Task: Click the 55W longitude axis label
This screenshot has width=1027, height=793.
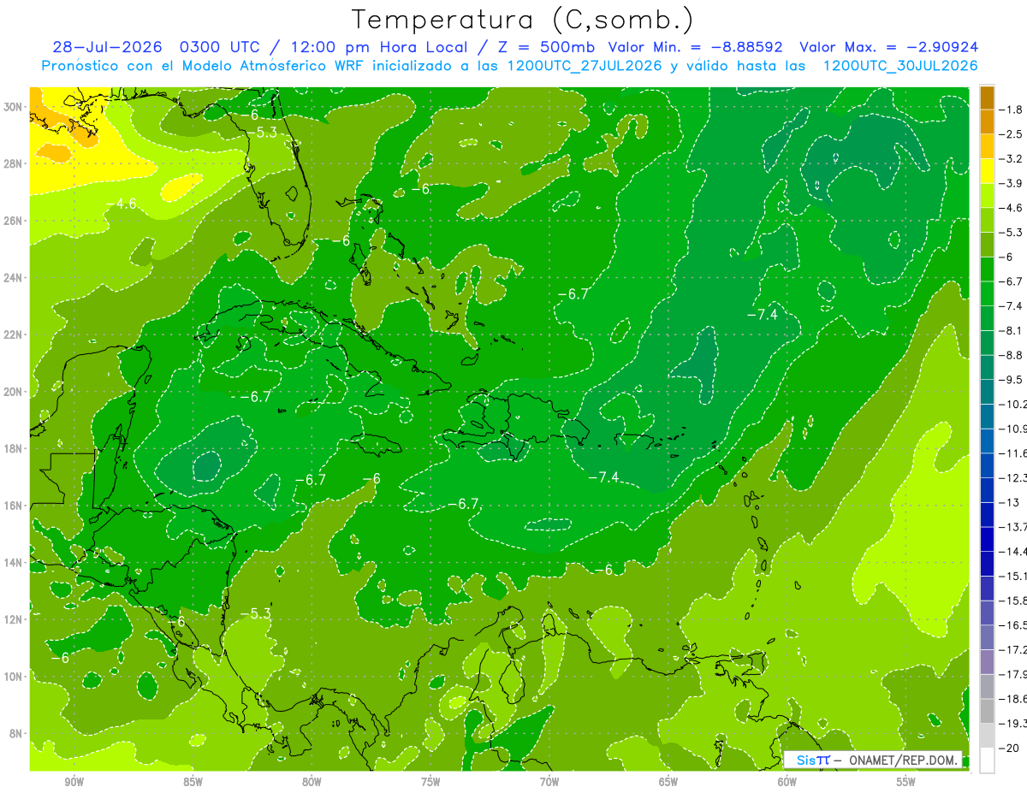Action: [906, 782]
